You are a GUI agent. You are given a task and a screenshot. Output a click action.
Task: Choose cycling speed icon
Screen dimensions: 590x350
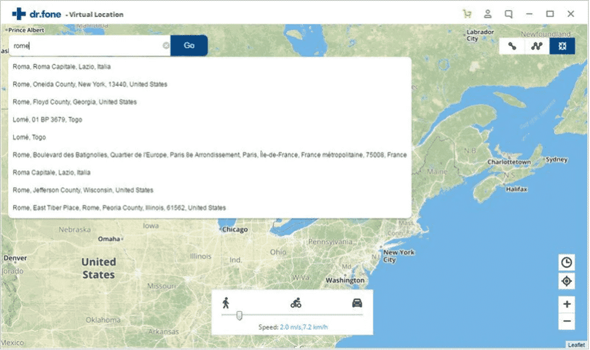pos(296,303)
